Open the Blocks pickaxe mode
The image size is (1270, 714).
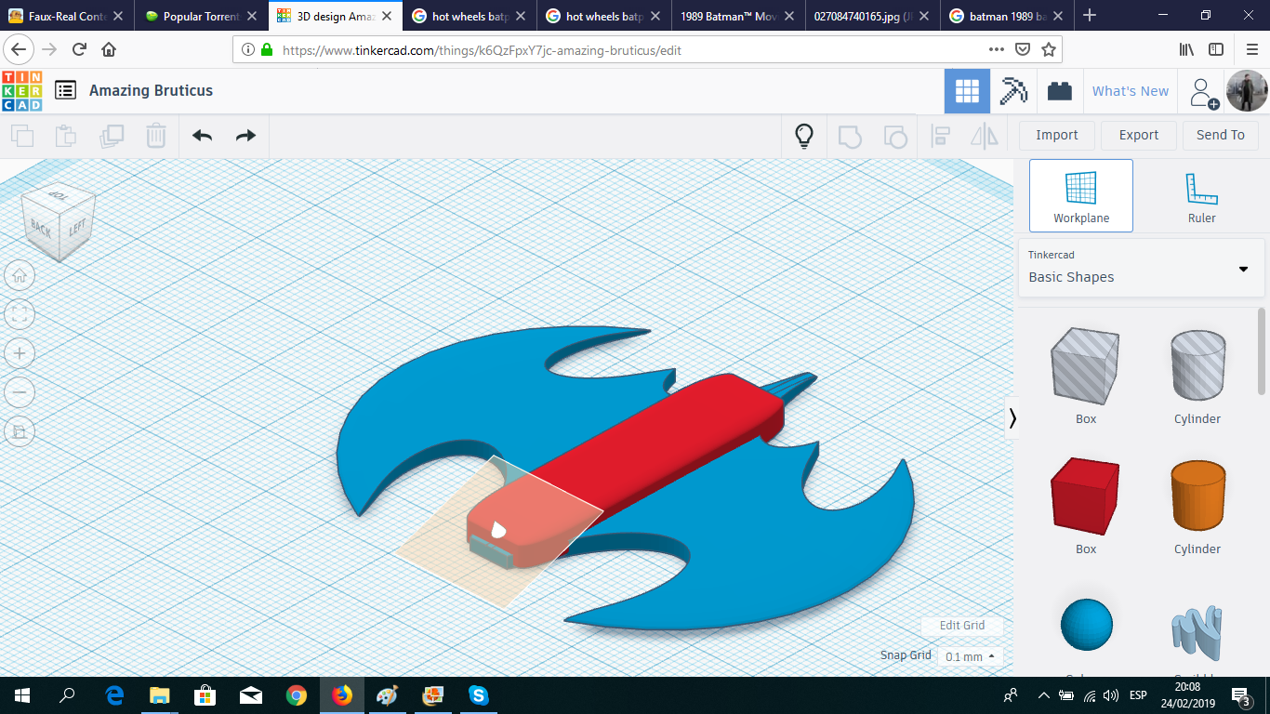(1012, 91)
